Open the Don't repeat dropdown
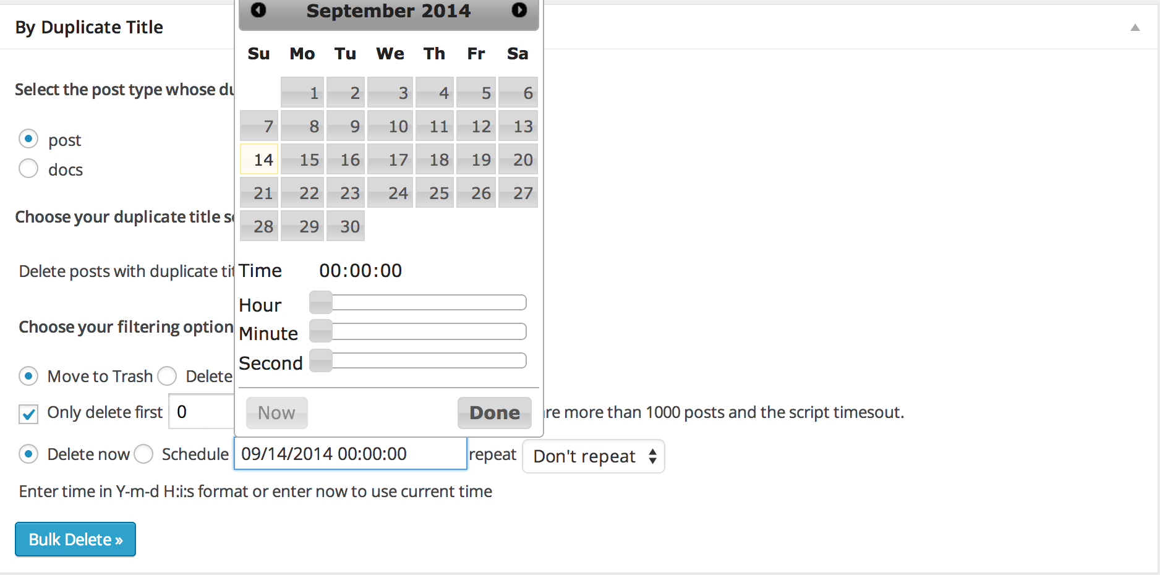The height and width of the screenshot is (575, 1160). tap(592, 456)
